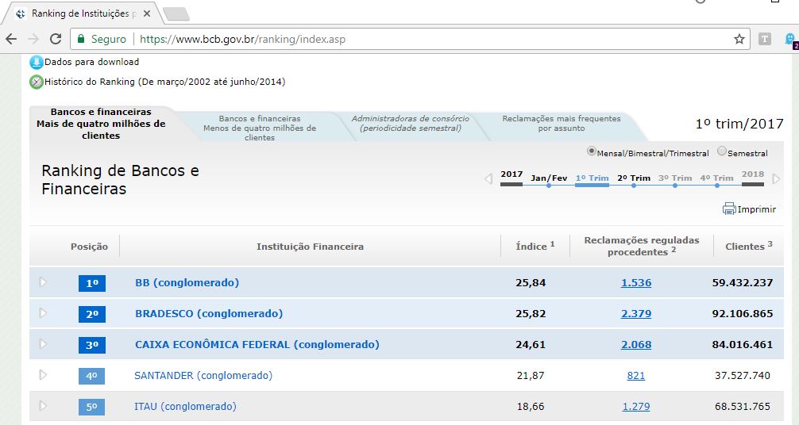Bookmark page with the star icon

[739, 39]
